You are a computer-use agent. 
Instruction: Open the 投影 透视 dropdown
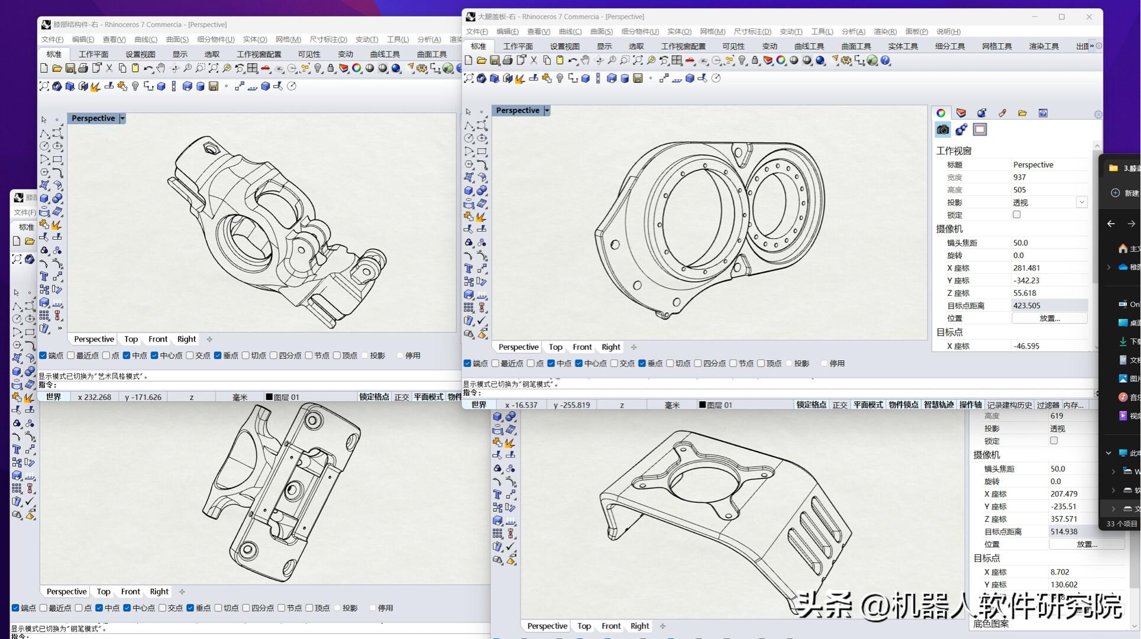1081,202
